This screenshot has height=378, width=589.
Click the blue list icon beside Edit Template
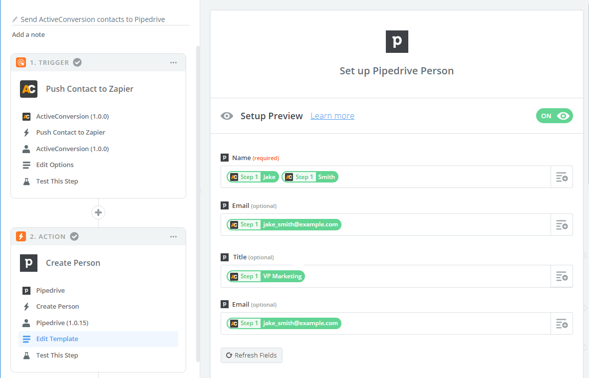click(x=26, y=339)
